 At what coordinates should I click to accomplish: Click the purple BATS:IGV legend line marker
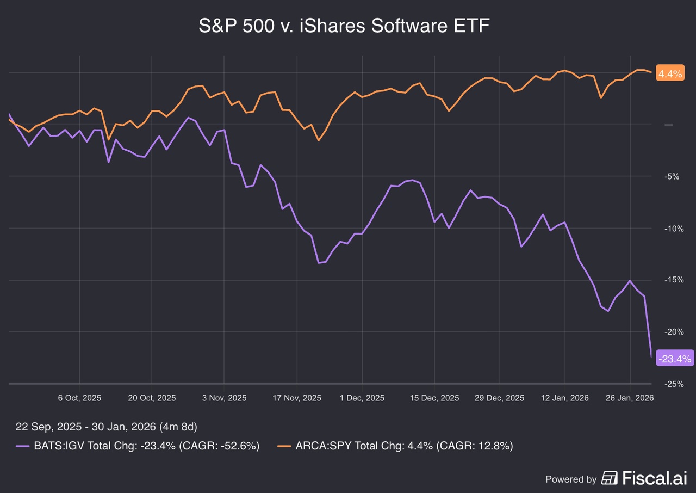coord(22,446)
